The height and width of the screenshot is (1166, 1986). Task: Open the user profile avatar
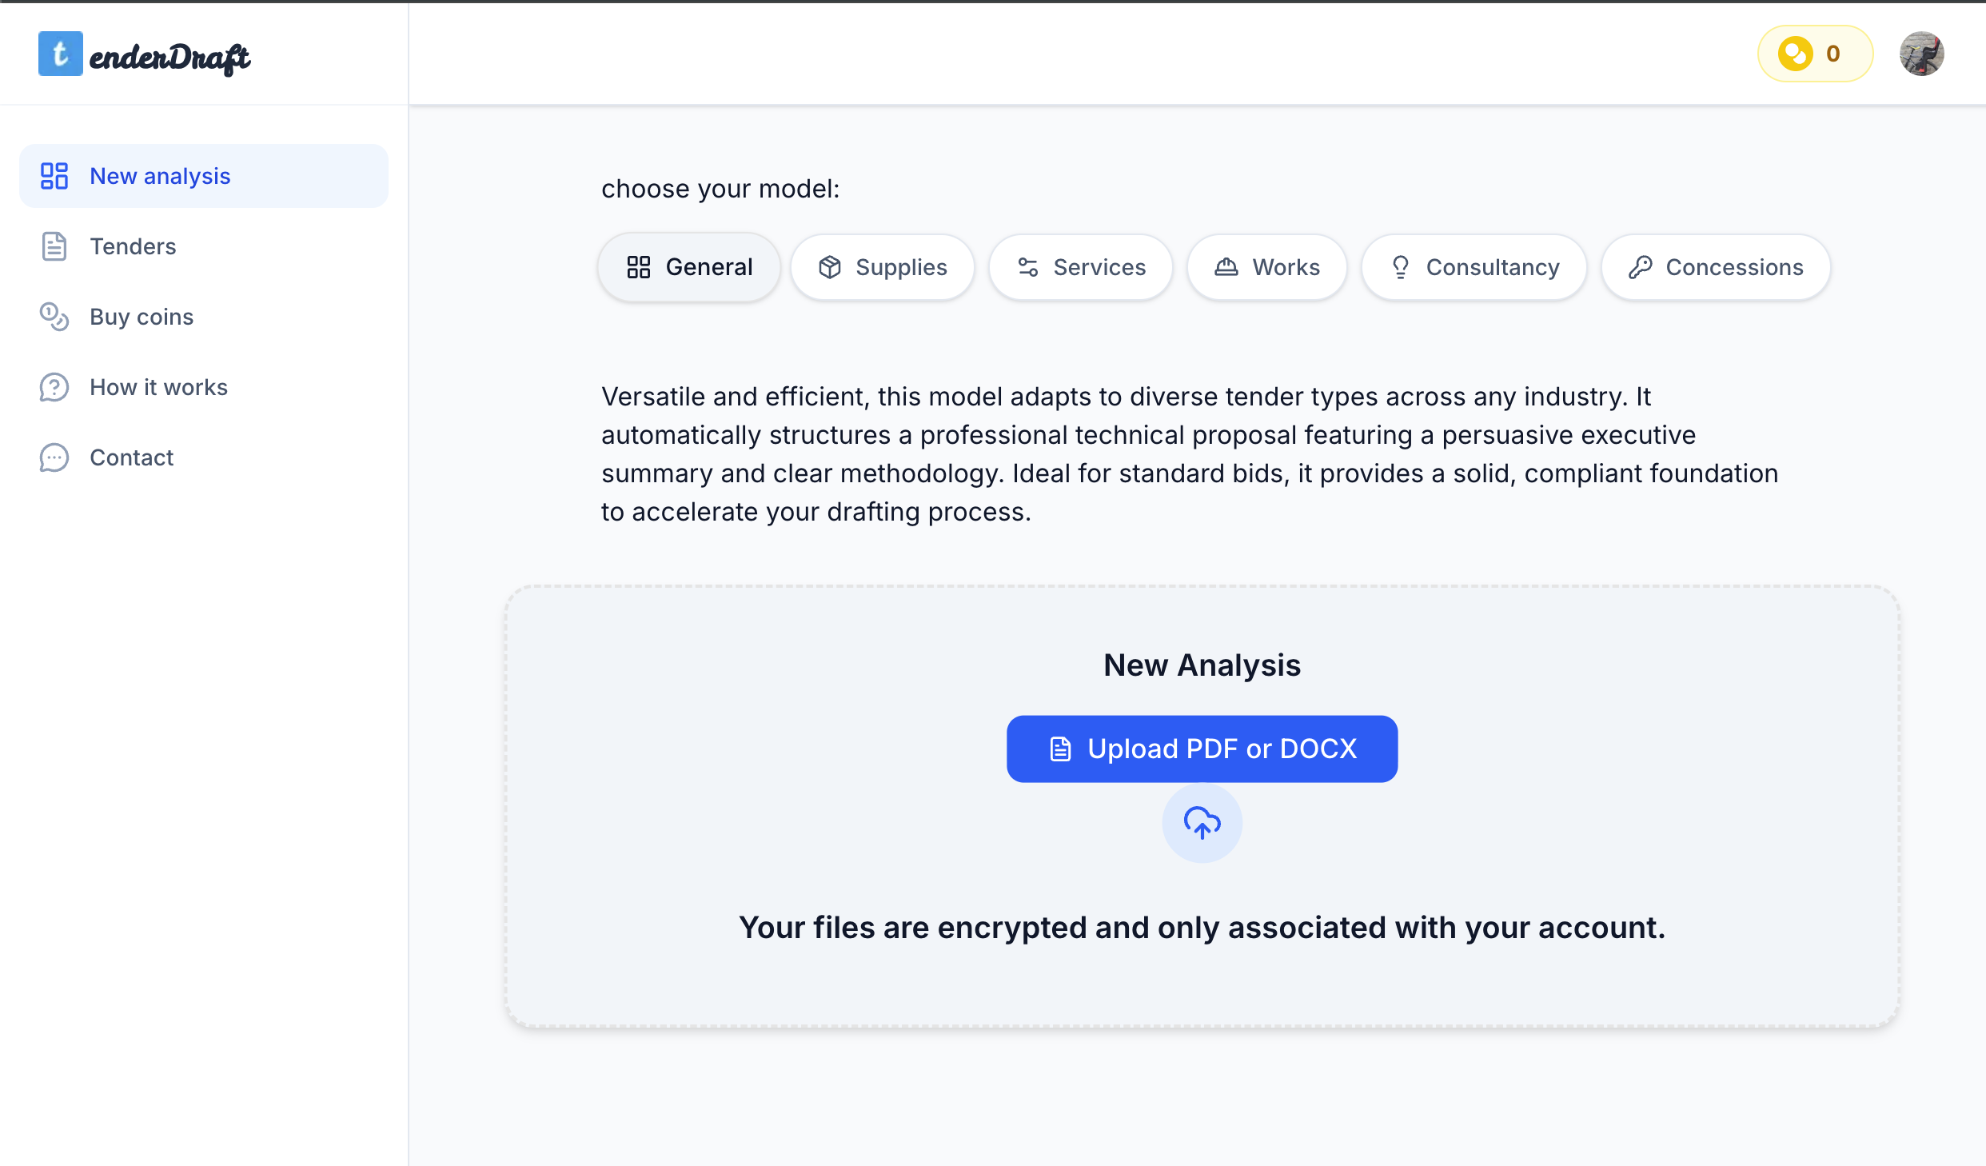pos(1921,54)
